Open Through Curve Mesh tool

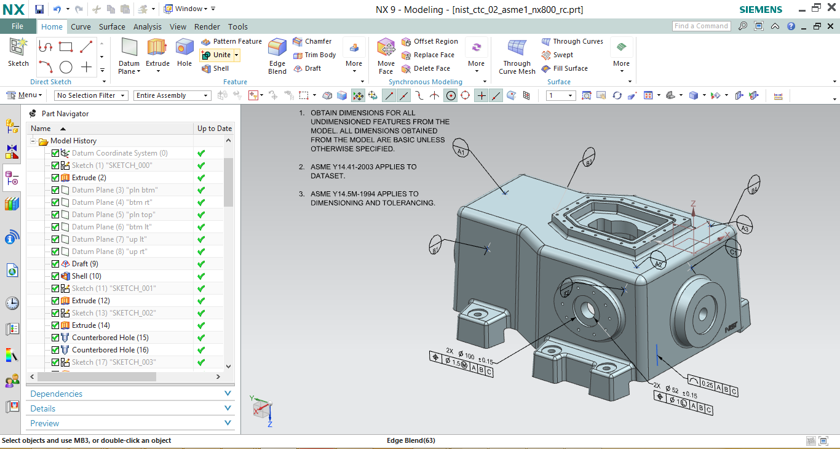[x=517, y=56]
